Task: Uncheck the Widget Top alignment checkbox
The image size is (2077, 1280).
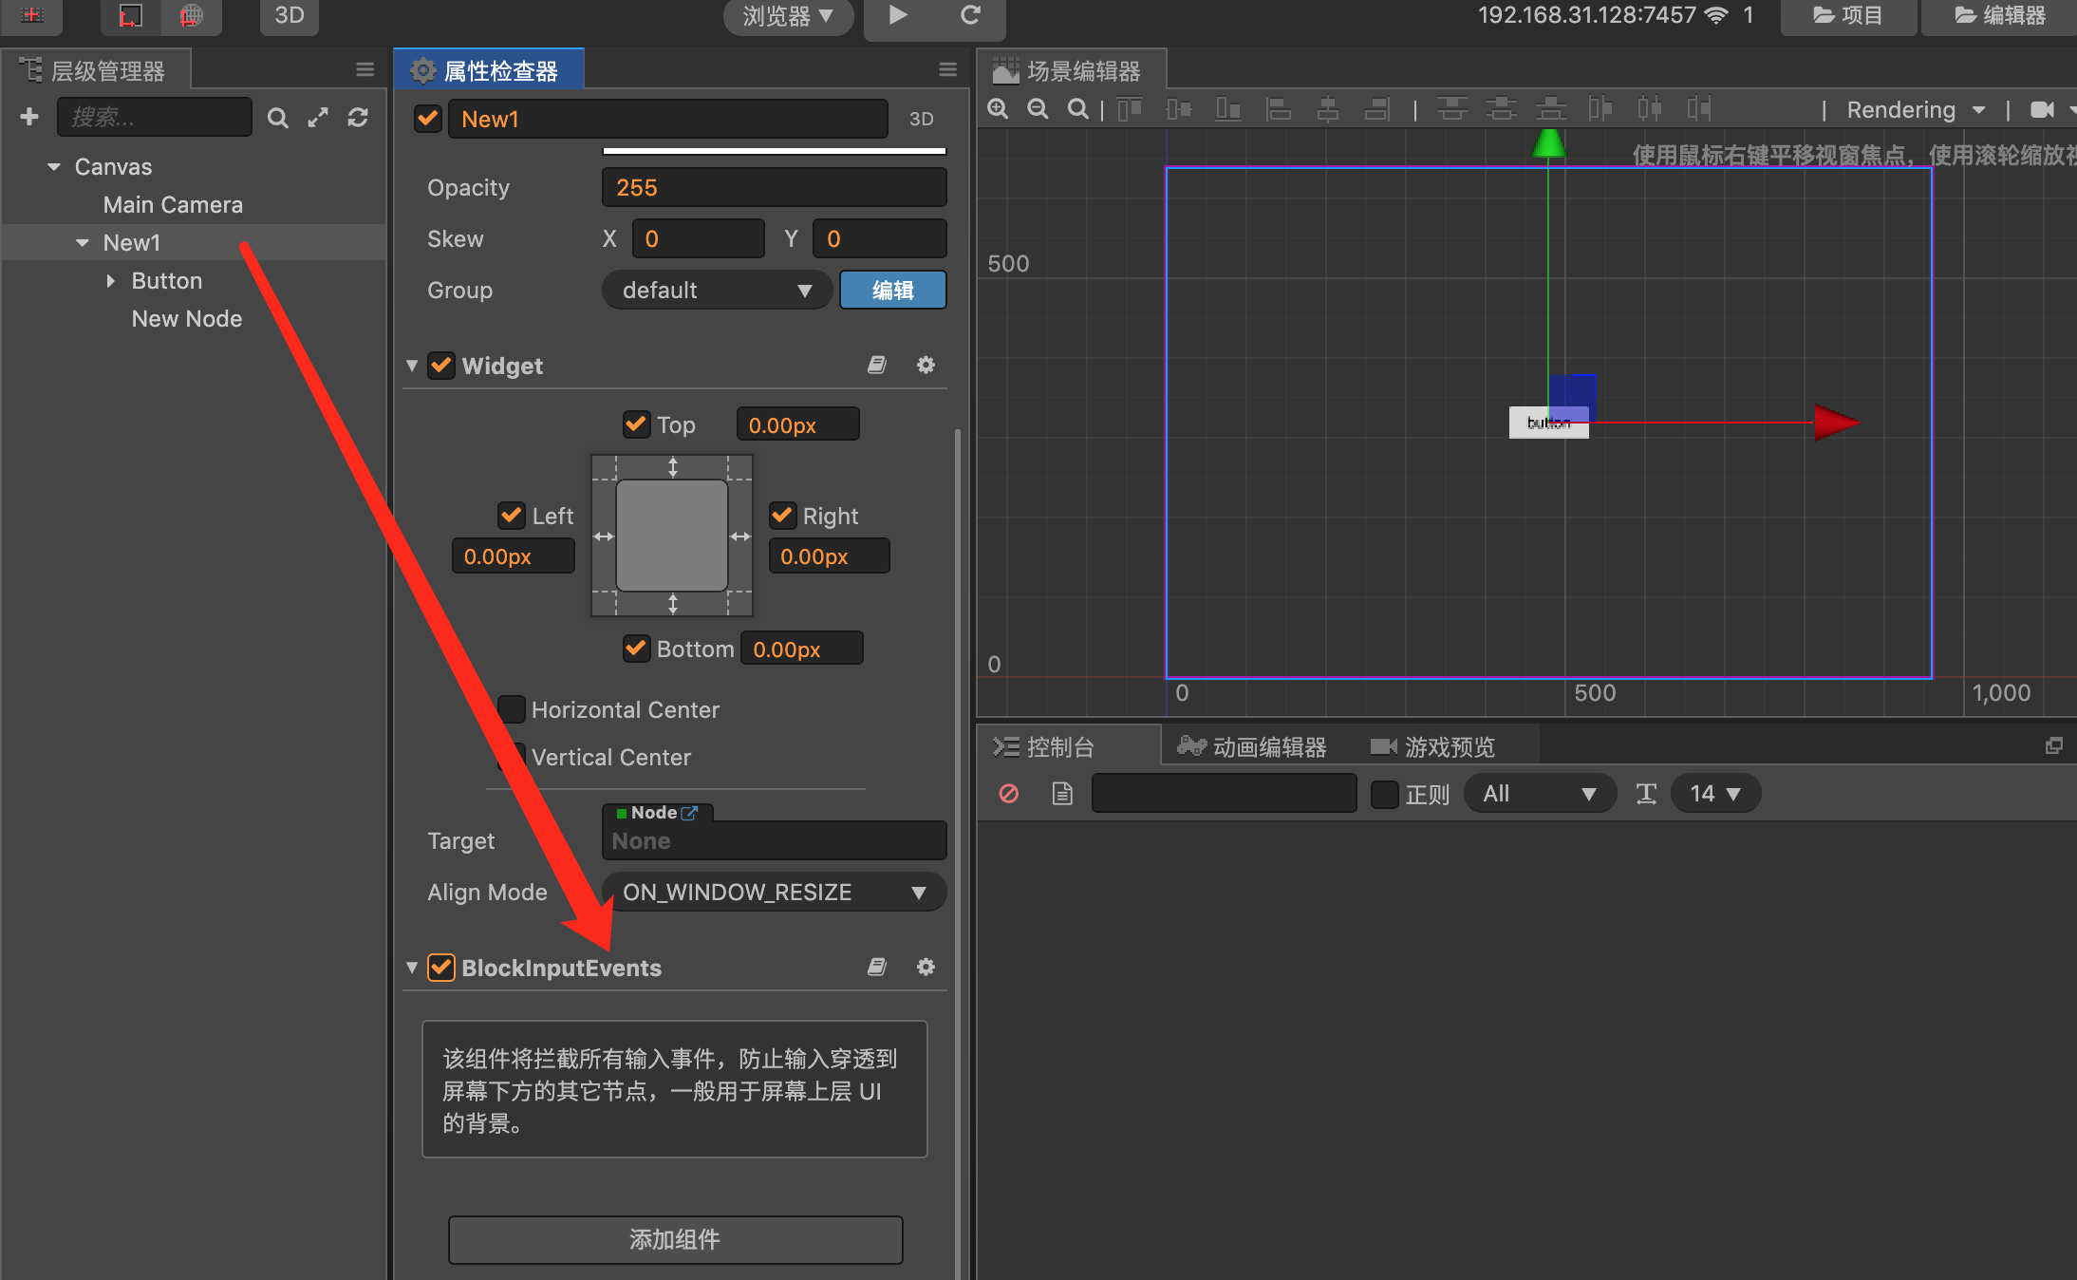Action: point(636,424)
